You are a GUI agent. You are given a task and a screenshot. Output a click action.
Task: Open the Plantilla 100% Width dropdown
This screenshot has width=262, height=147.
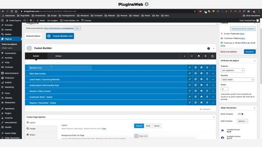pyautogui.click(x=237, y=80)
